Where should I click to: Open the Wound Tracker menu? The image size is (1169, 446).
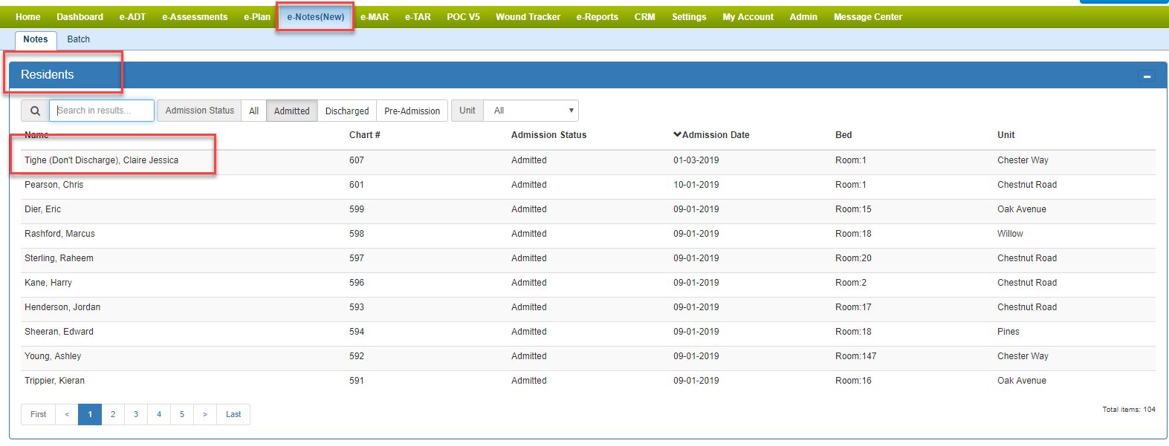528,17
